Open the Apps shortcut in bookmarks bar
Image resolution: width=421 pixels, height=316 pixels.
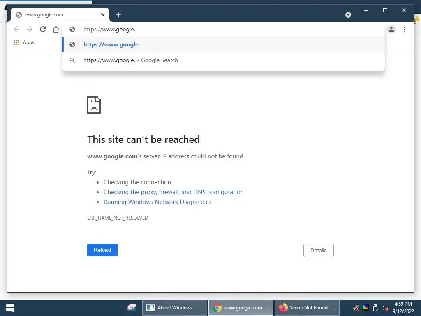coord(23,42)
